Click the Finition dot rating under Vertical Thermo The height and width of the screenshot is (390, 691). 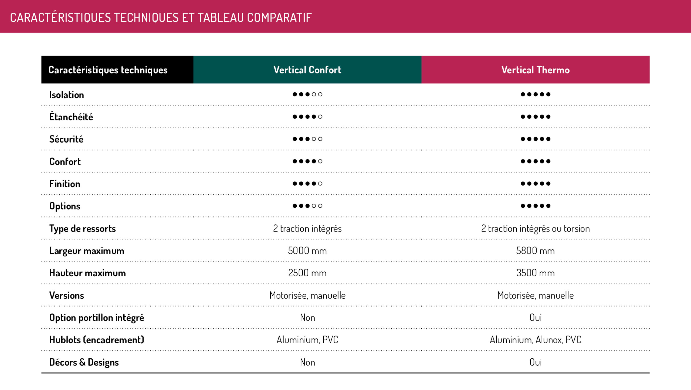click(536, 184)
